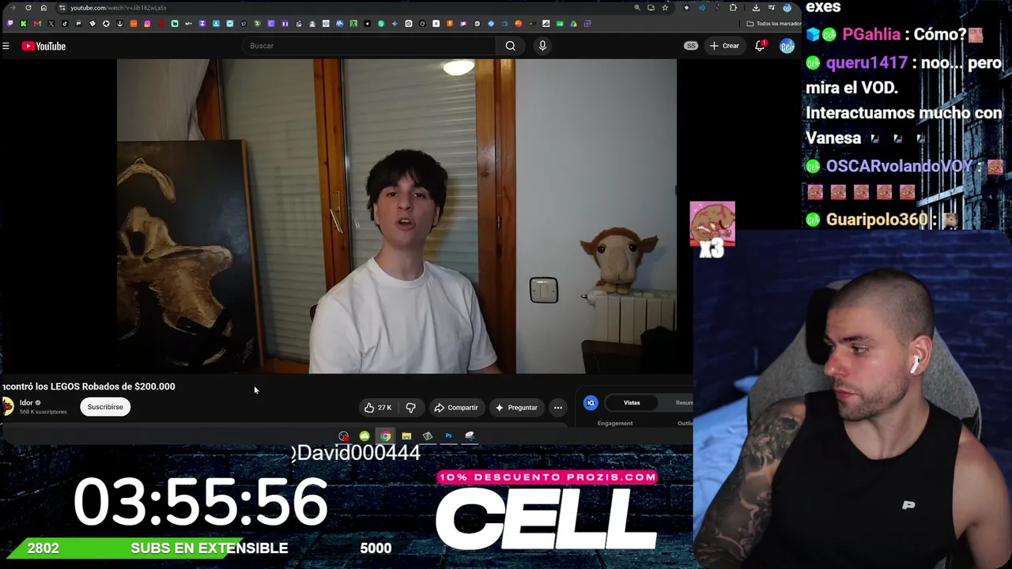Open the YouTube account avatar menu
This screenshot has height=569, width=1012.
(x=787, y=46)
